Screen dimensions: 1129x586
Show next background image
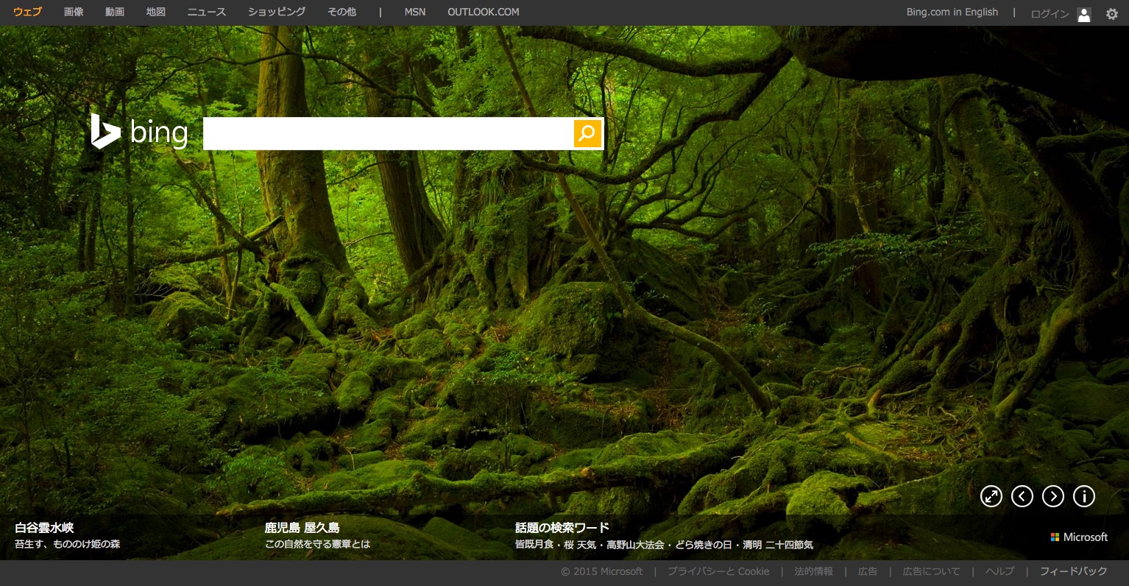click(x=1053, y=497)
